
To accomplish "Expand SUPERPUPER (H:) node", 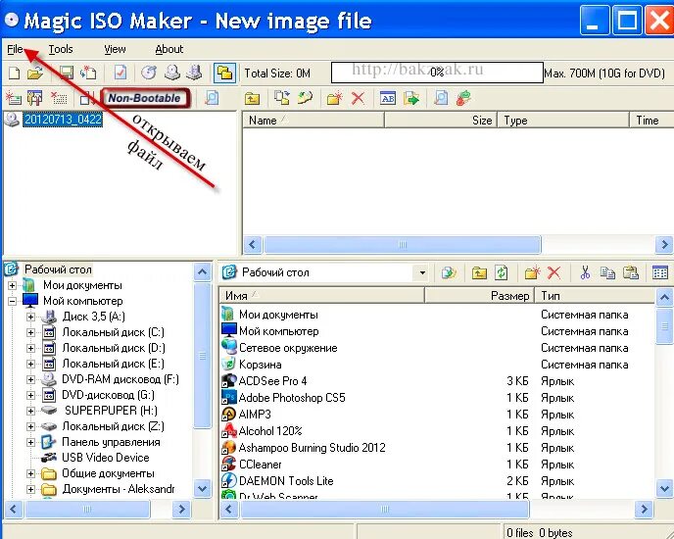I will click(30, 411).
